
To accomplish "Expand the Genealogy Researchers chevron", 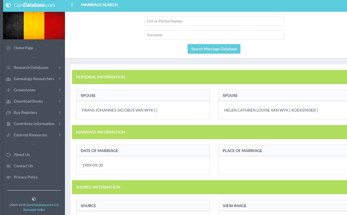I will (60, 79).
